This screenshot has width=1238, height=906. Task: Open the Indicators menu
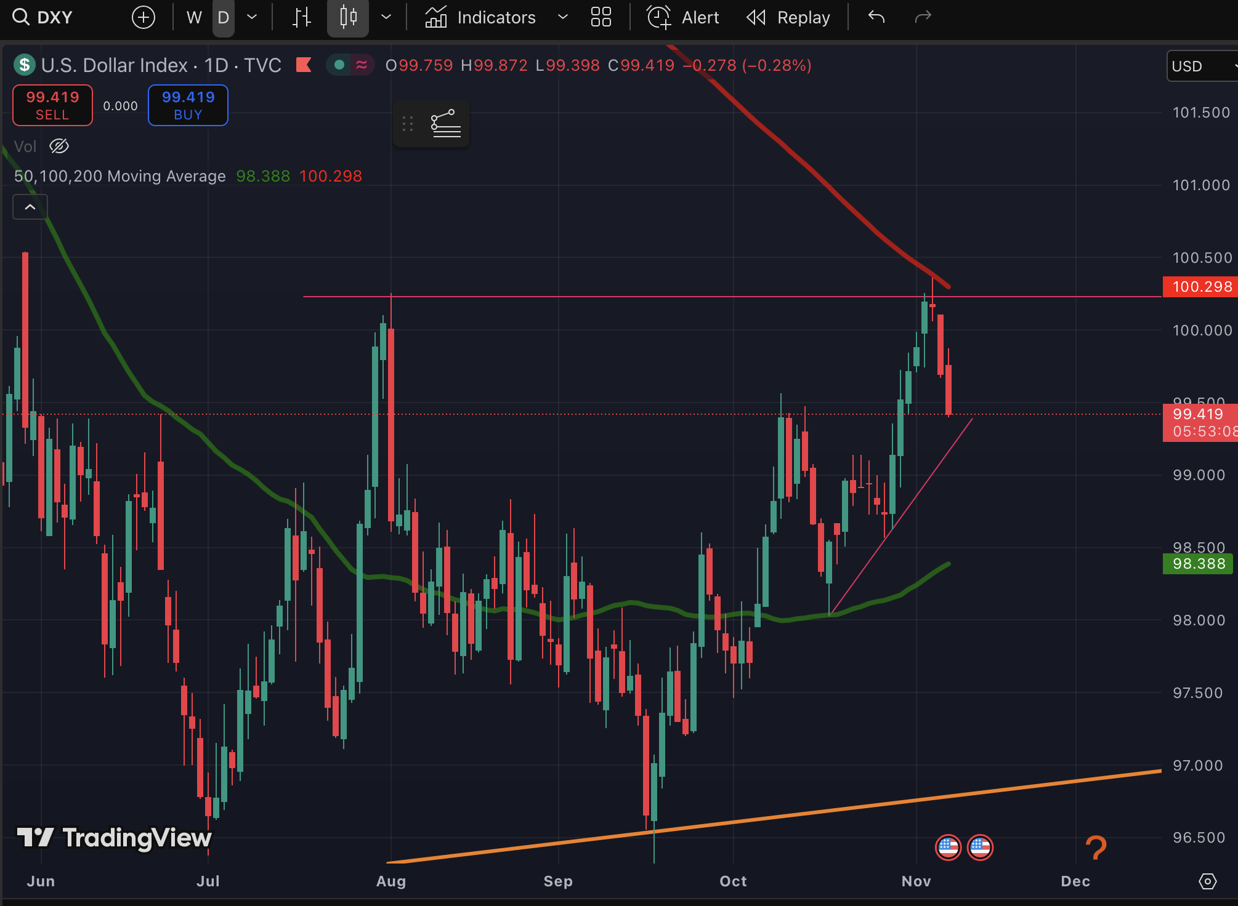[x=480, y=17]
